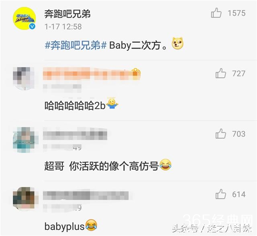Select the babyplus comment text

pos(65,226)
